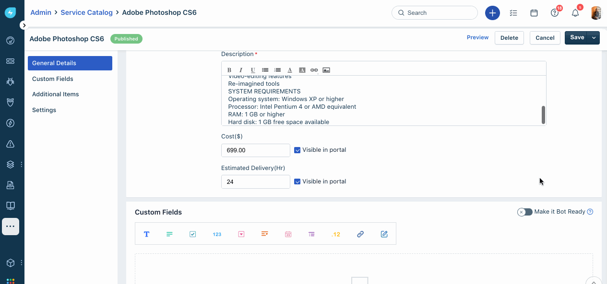The height and width of the screenshot is (284, 607).
Task: Click 'SYSTEM REQUIREMENTS' text in Description
Action: pyautogui.click(x=264, y=91)
